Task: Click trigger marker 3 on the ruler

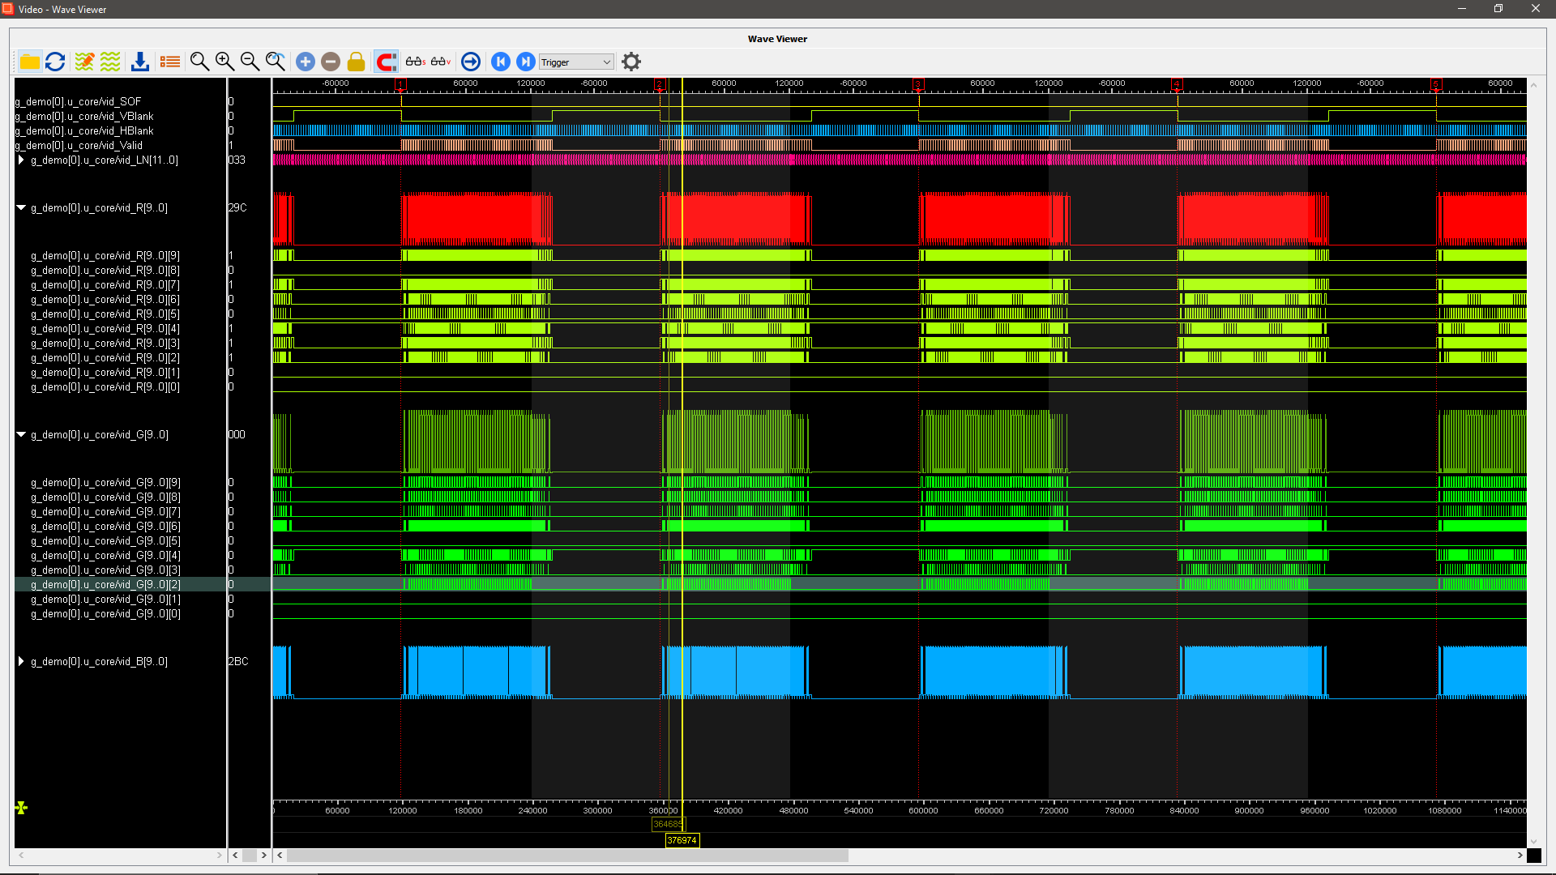Action: pos(918,84)
